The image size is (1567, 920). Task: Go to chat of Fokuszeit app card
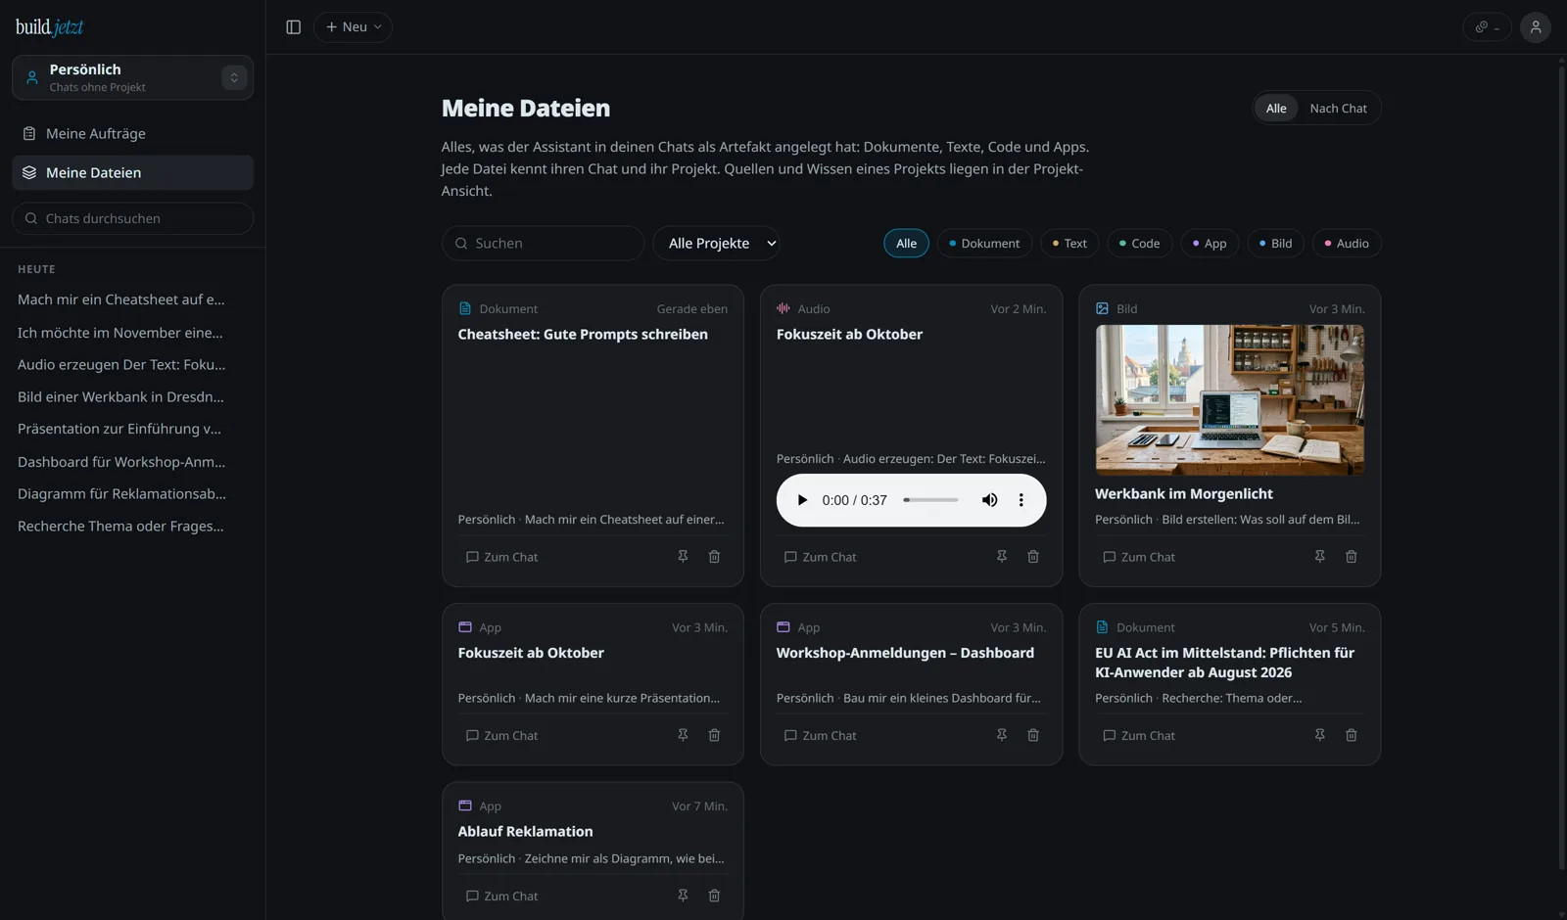point(501,735)
